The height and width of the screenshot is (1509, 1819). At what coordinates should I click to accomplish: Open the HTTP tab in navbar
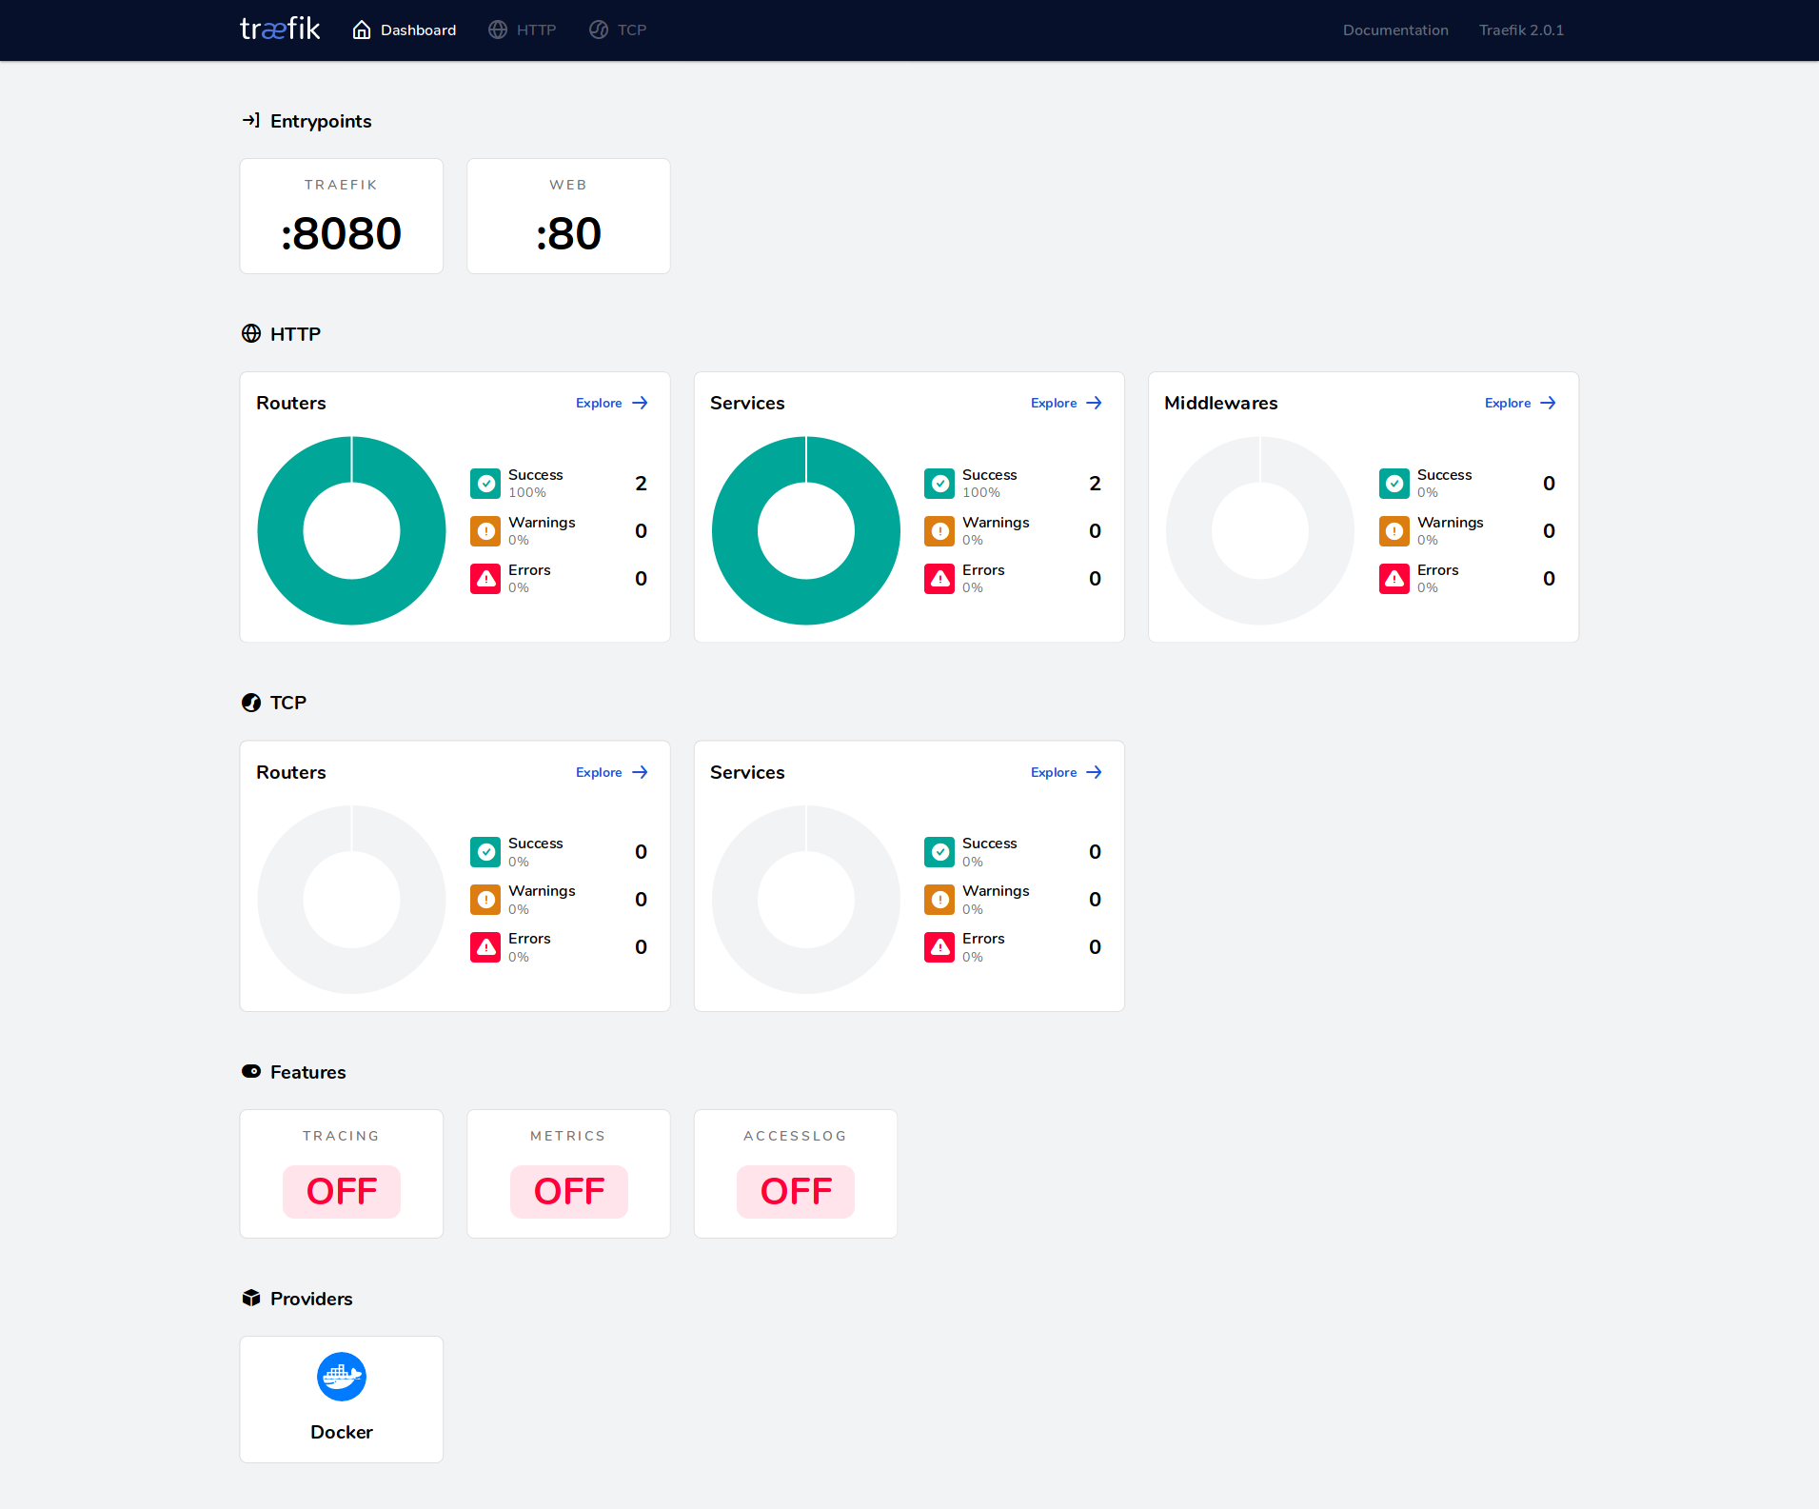[x=523, y=30]
